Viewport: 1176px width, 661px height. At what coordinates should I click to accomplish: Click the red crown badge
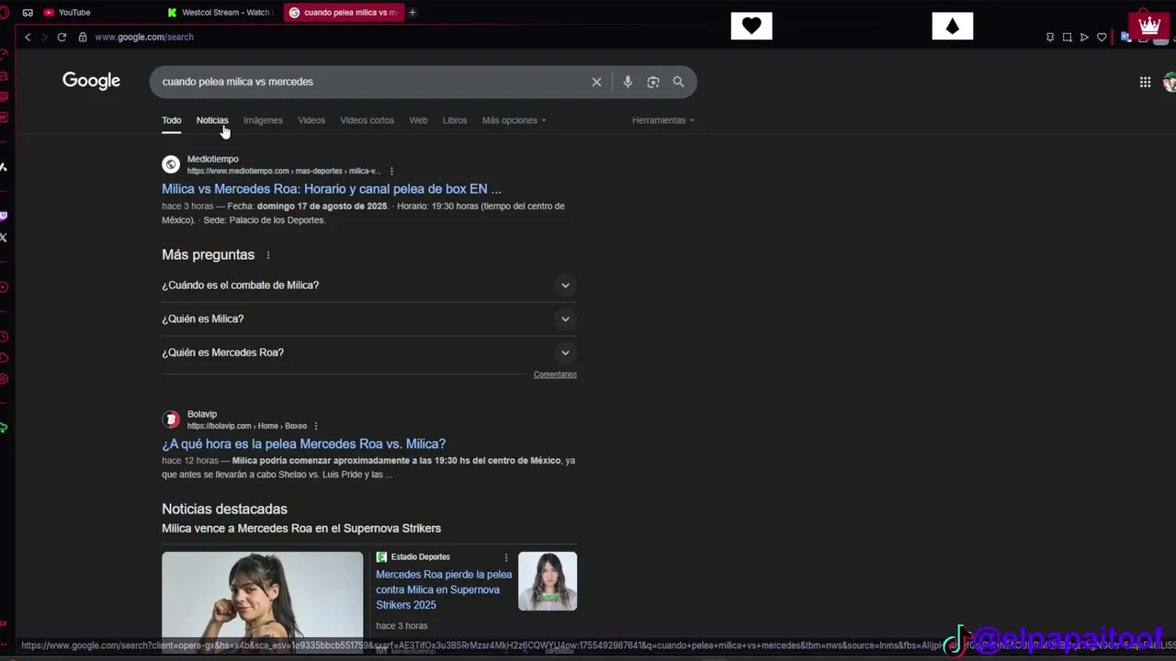[1149, 25]
